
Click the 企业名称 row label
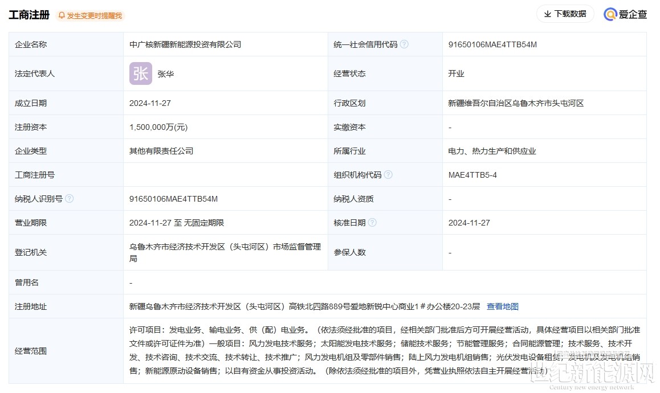coord(31,44)
